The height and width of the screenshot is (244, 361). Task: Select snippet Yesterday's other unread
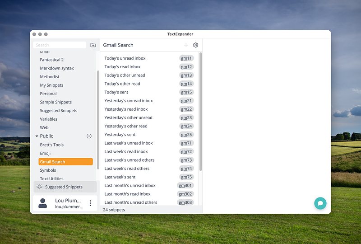click(x=149, y=117)
